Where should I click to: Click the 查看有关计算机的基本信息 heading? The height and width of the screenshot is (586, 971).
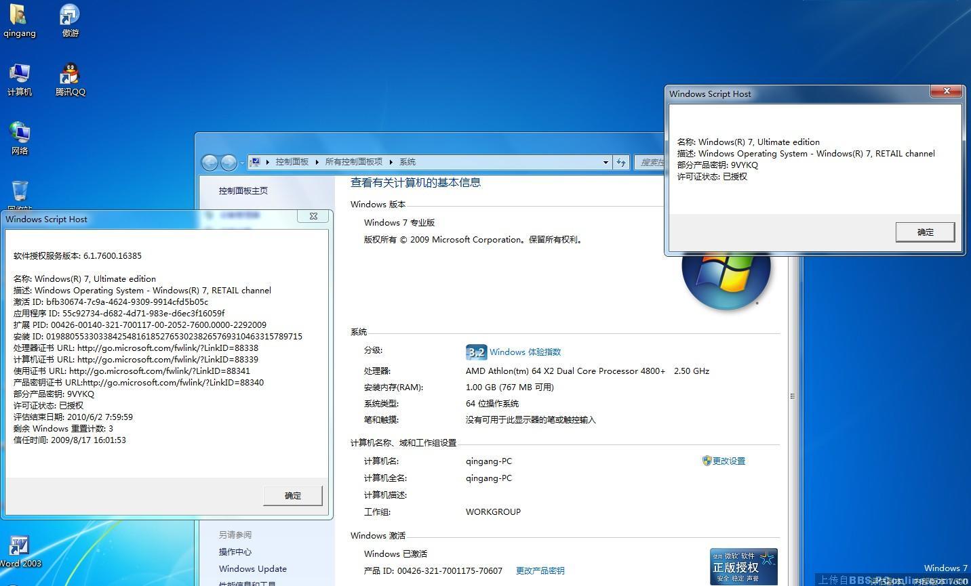[416, 182]
